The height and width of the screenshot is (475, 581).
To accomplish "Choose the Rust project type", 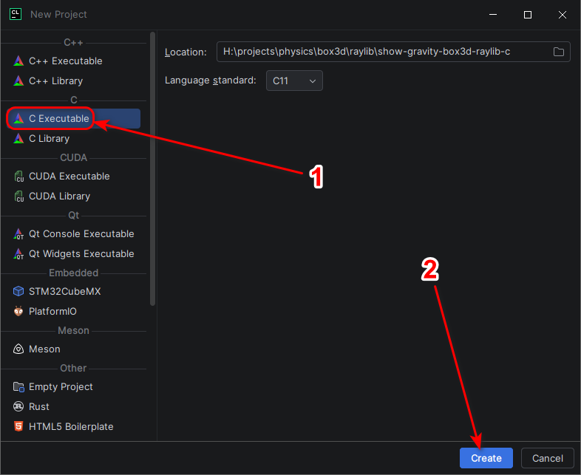I will click(x=73, y=406).
